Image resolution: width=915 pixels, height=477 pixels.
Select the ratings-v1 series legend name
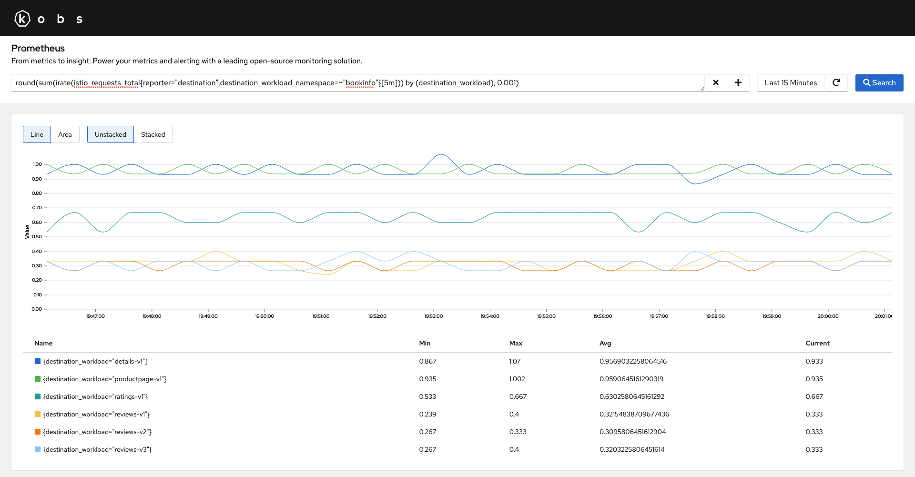pyautogui.click(x=96, y=396)
